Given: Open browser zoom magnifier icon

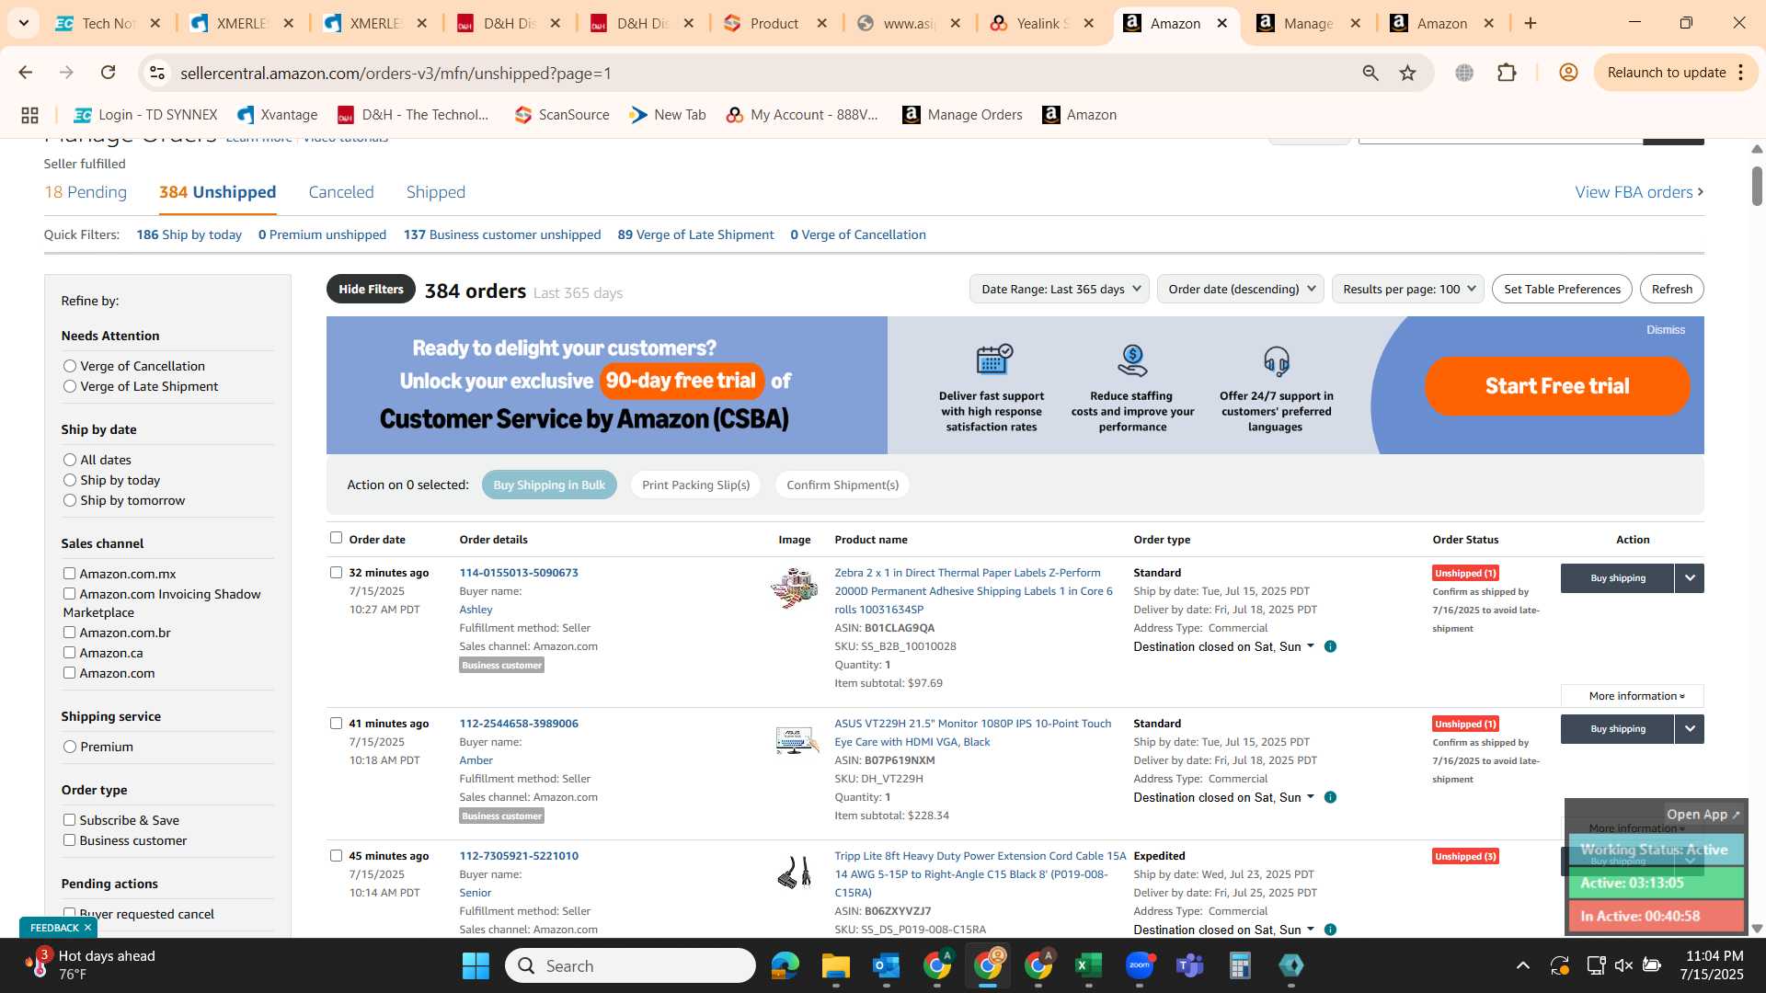Looking at the screenshot, I should [x=1370, y=73].
